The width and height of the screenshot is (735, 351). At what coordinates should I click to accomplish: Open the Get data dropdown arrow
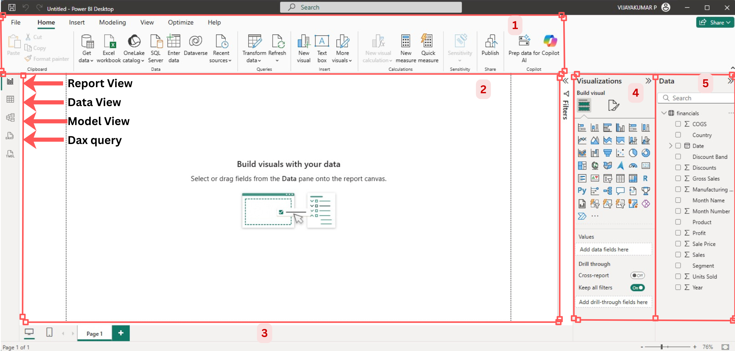(92, 61)
